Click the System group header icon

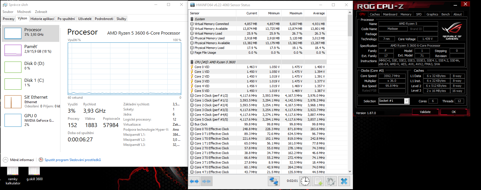pyautogui.click(x=192, y=19)
